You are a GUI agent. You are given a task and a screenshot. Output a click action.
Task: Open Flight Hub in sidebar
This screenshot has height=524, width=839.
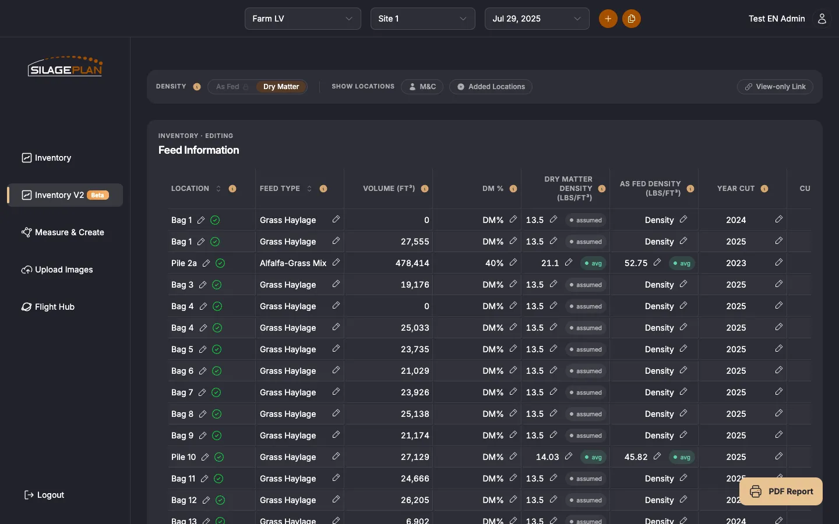point(65,307)
